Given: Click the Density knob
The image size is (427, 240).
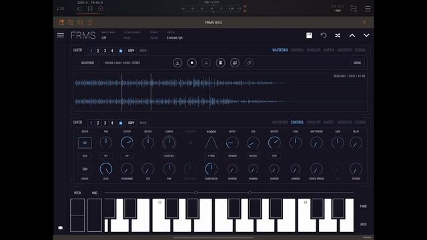Looking at the screenshot, I should [274, 143].
